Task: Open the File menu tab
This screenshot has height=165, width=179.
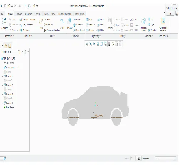Action: 3,14
